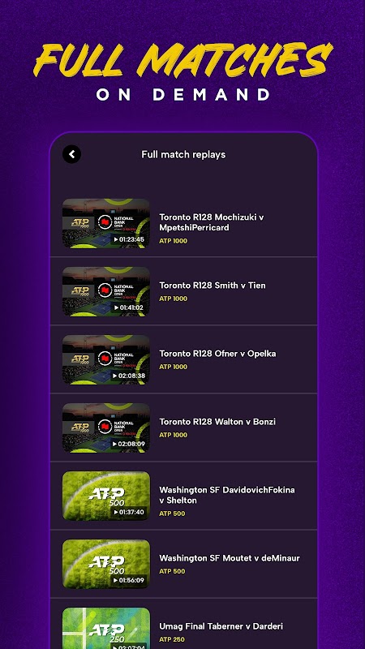Tap the 02:08:38 duration play badge

pos(129,376)
